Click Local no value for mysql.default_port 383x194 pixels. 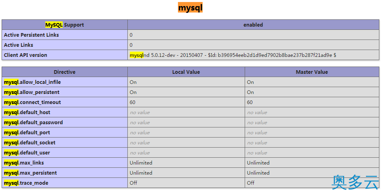140,133
